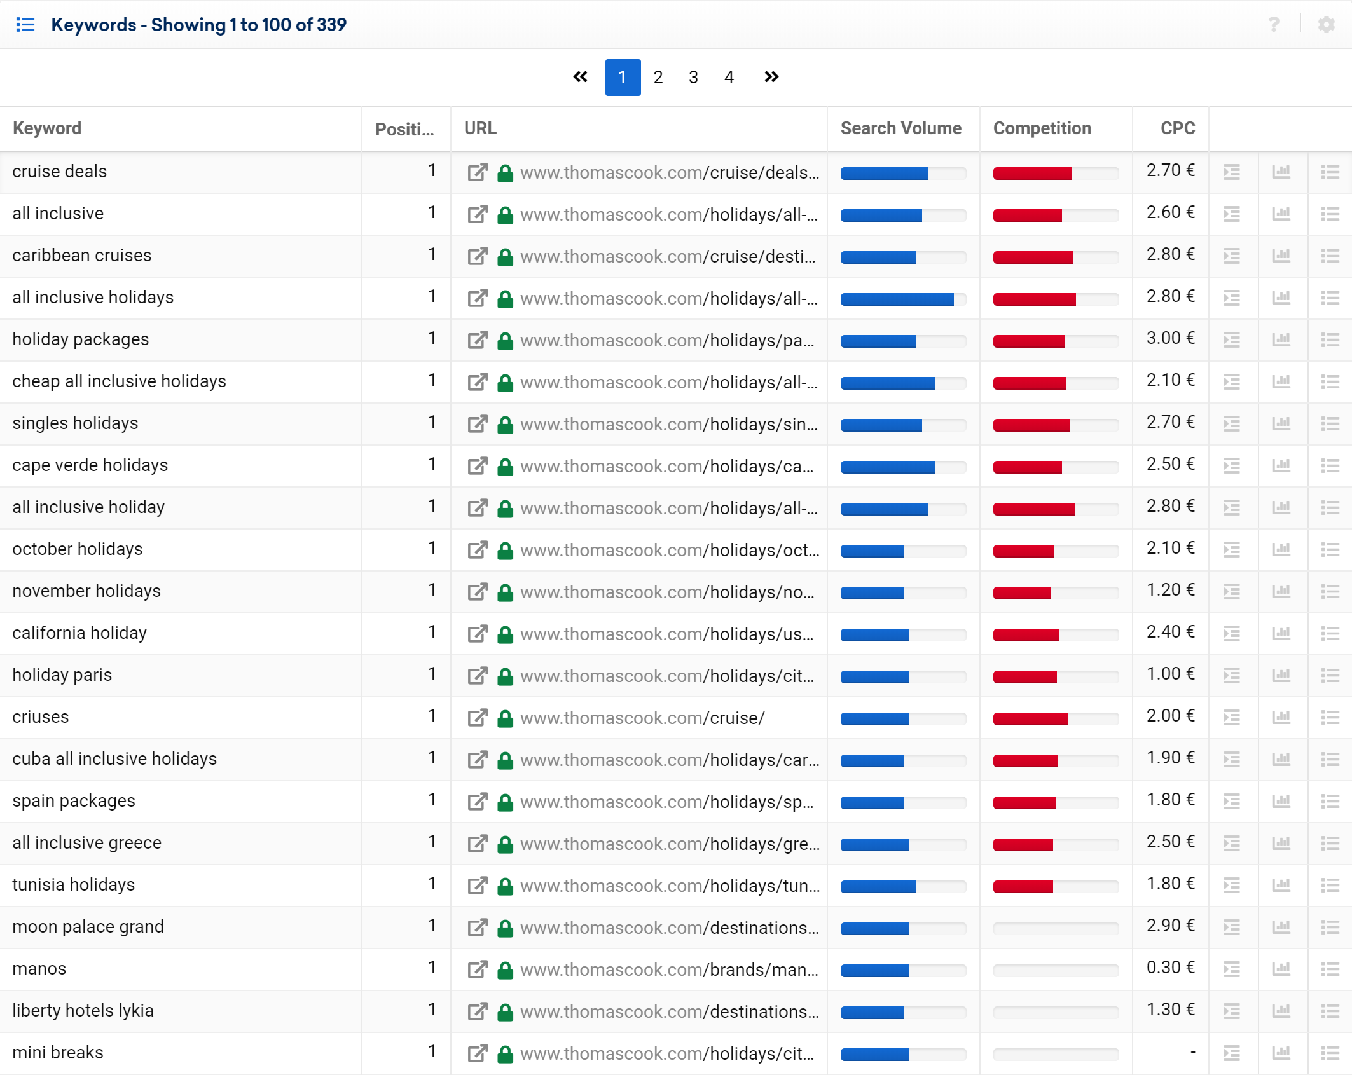The image size is (1352, 1075).
Task: Open external link icon for criuses row
Action: point(478,718)
